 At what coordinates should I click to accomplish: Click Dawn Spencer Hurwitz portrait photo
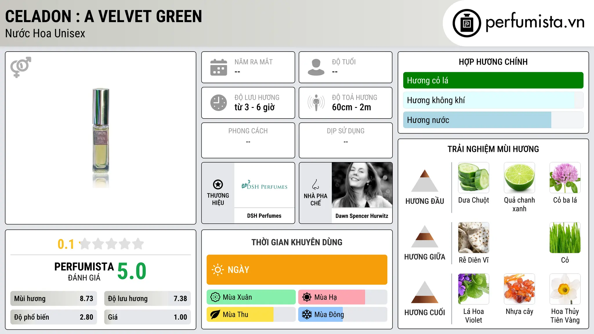[x=362, y=185]
